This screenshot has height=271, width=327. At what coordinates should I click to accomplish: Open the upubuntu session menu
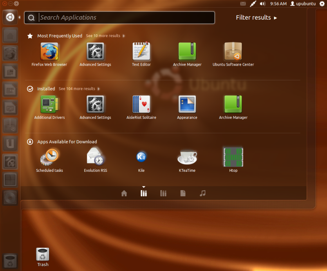click(x=305, y=4)
